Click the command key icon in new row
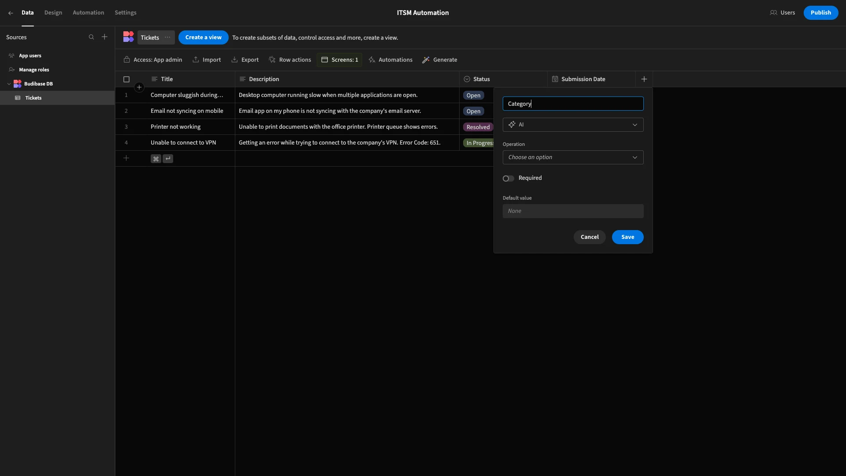 [x=156, y=159]
